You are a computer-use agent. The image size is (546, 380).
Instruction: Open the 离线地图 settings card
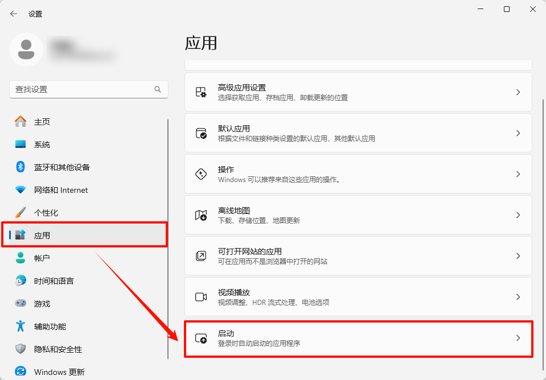358,215
